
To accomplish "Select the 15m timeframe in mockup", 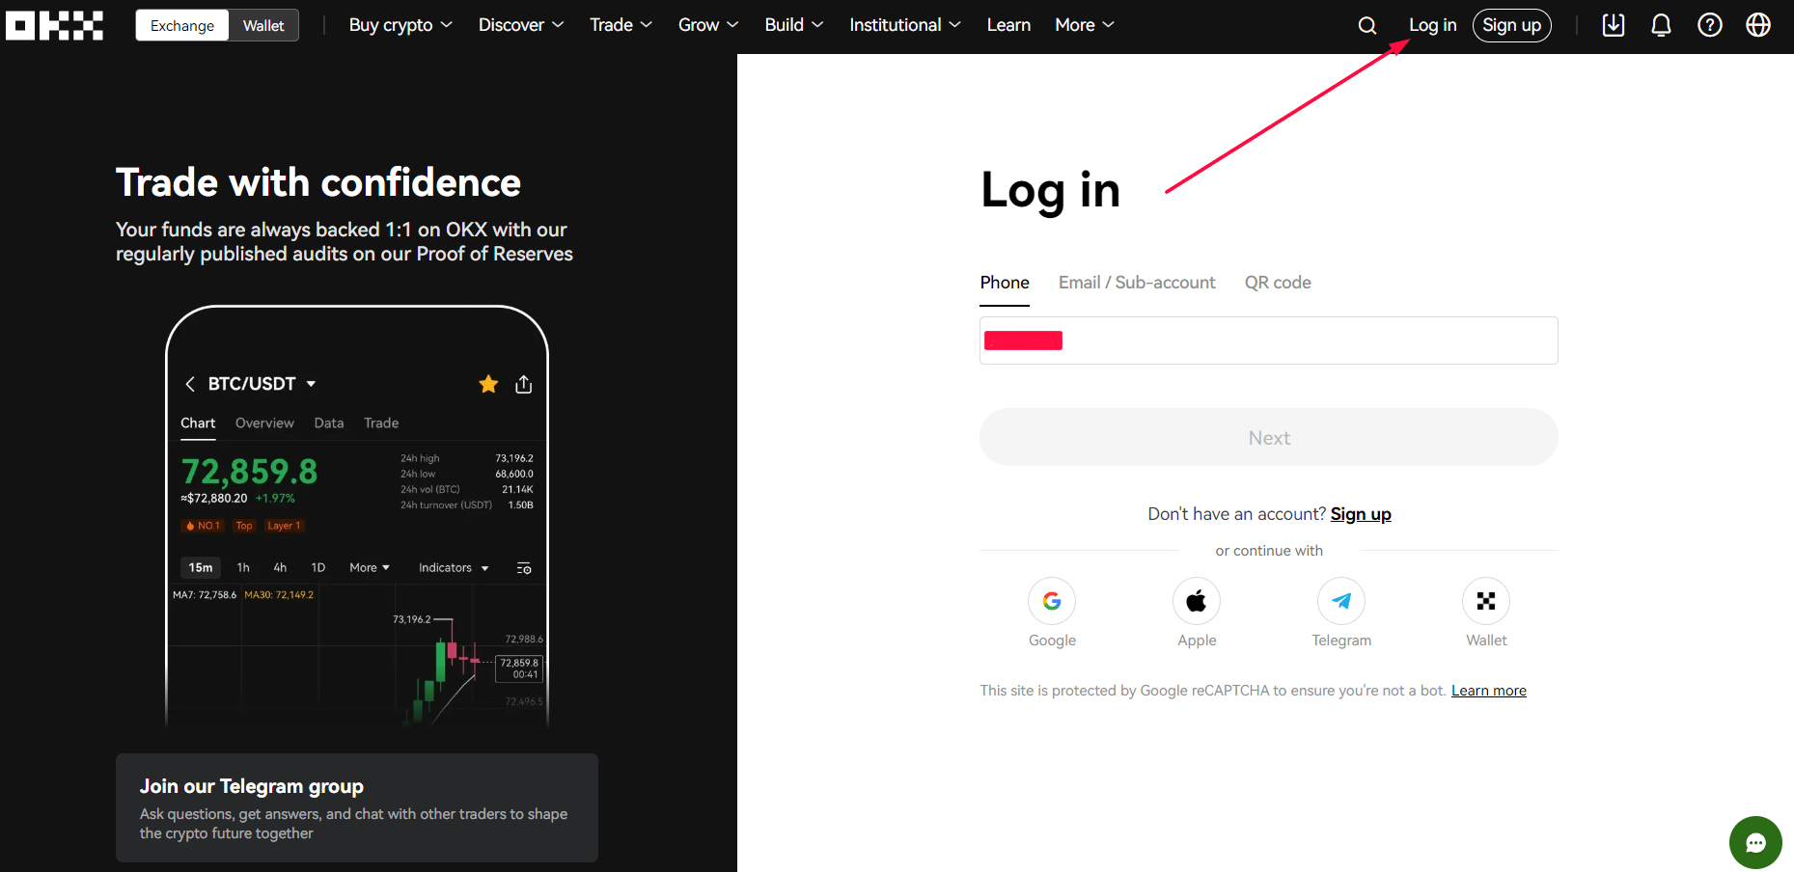I will click(x=201, y=568).
